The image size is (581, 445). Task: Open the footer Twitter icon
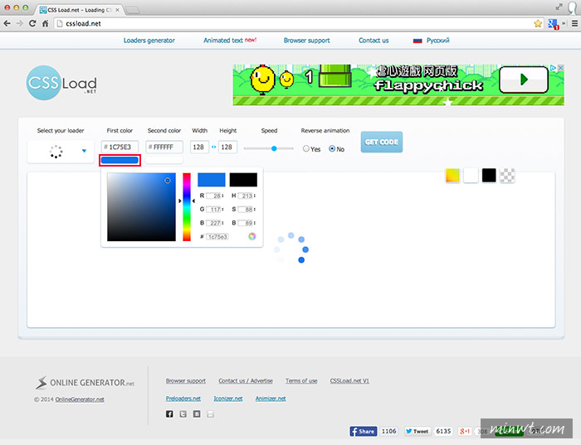[183, 414]
